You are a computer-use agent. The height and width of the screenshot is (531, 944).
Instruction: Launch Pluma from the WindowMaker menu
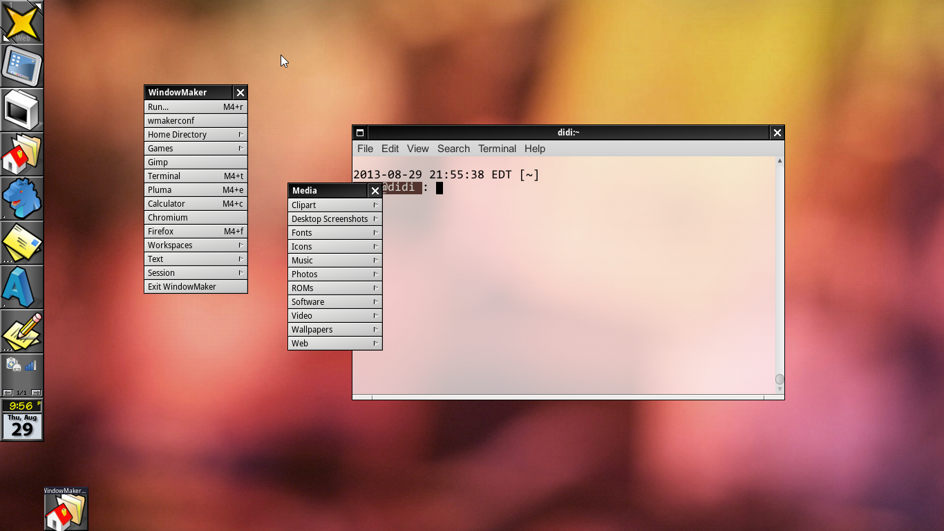tap(196, 190)
